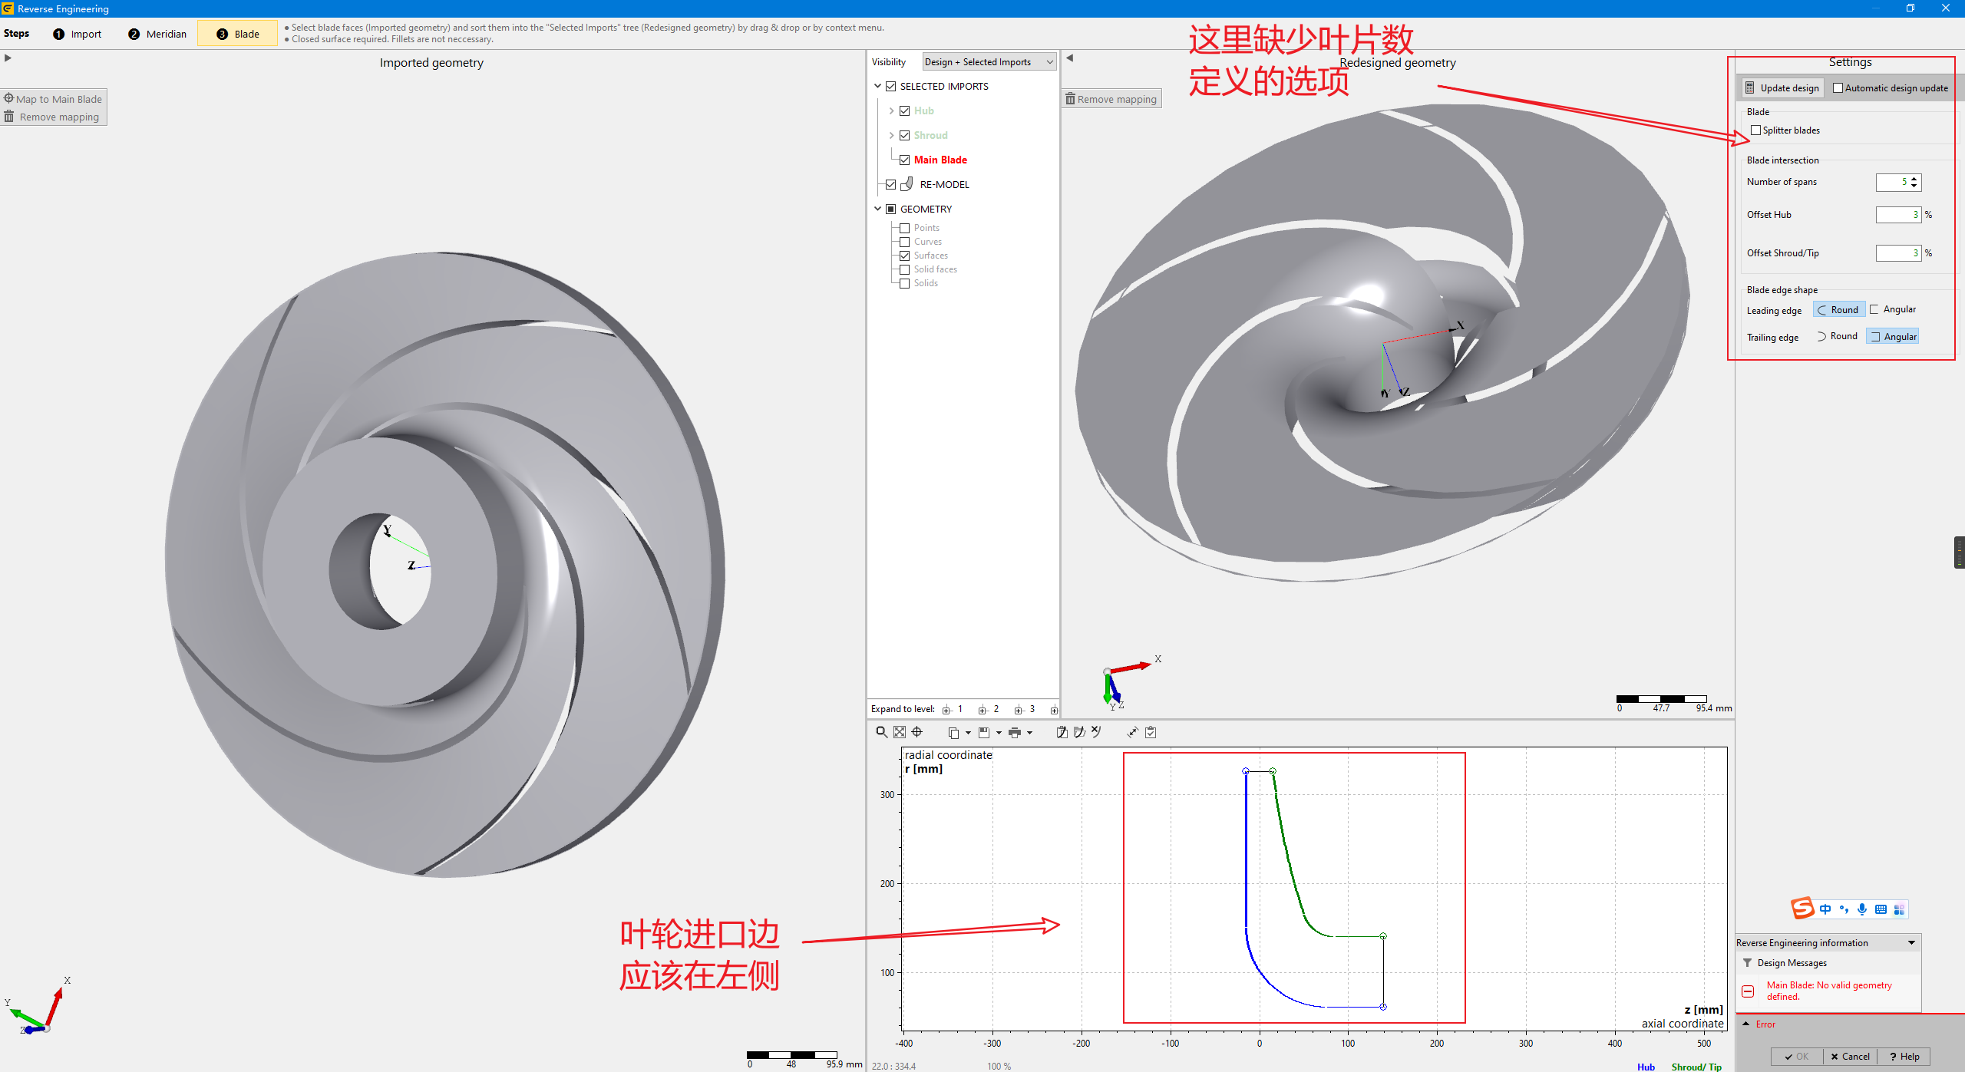Click the delete curve icon in diagram toolbar

[x=1097, y=732]
